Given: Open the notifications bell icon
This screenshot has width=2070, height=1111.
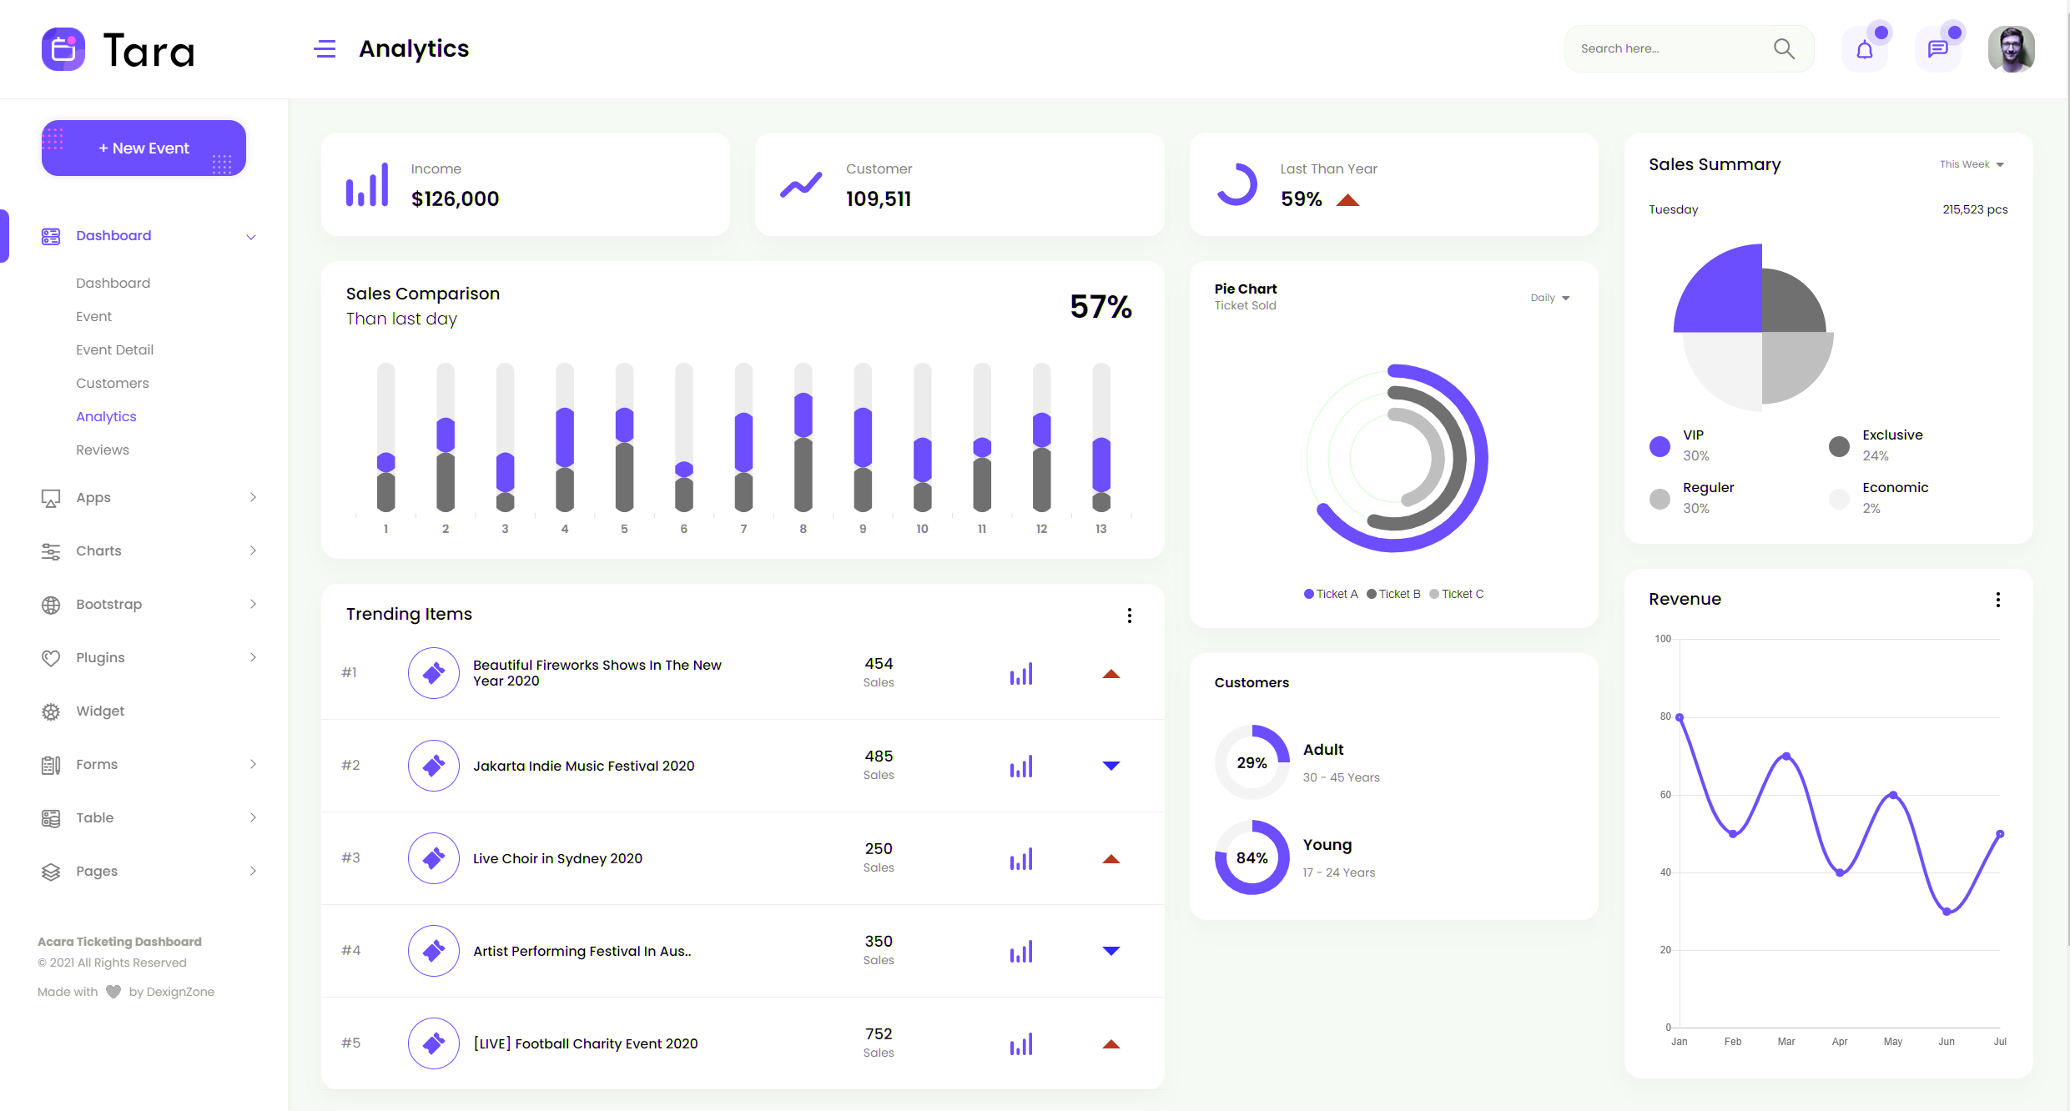Looking at the screenshot, I should pos(1865,49).
